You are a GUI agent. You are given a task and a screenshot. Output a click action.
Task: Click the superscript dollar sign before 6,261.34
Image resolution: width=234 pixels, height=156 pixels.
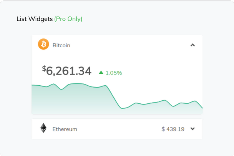click(44, 68)
